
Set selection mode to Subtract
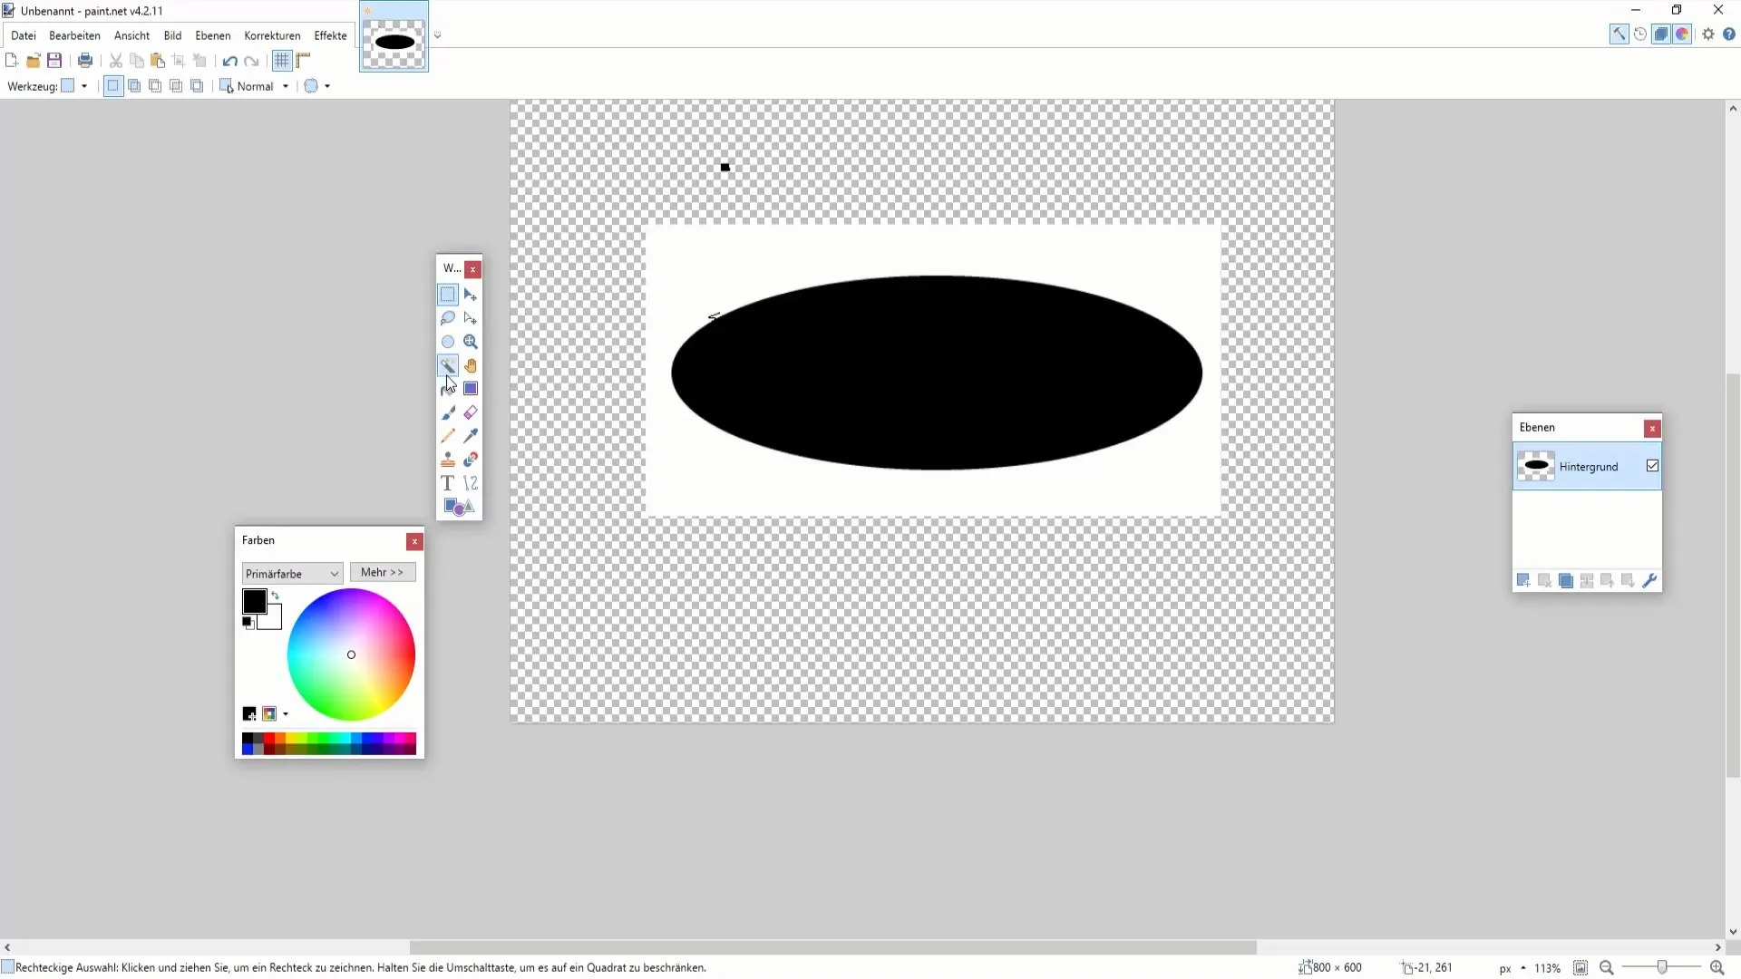pos(155,86)
